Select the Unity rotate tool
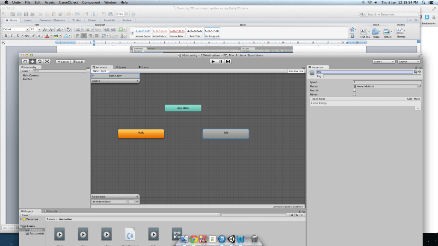Screen dimensions: 438x246 click(x=40, y=61)
